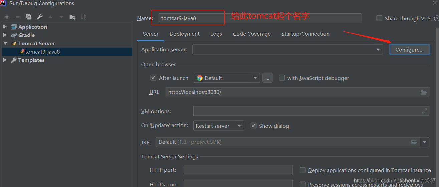Copy configuration icon in toolbar
This screenshot has width=439, height=187.
coord(29,17)
